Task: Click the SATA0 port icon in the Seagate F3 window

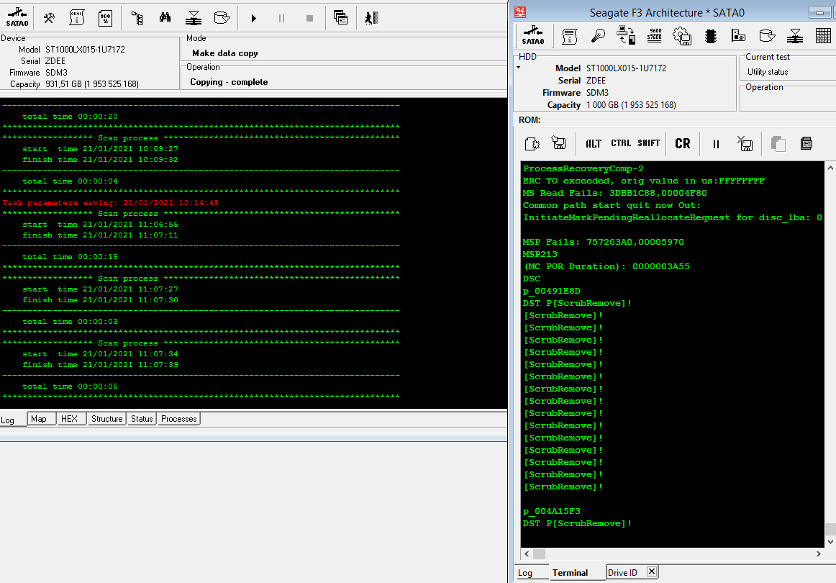Action: point(533,36)
